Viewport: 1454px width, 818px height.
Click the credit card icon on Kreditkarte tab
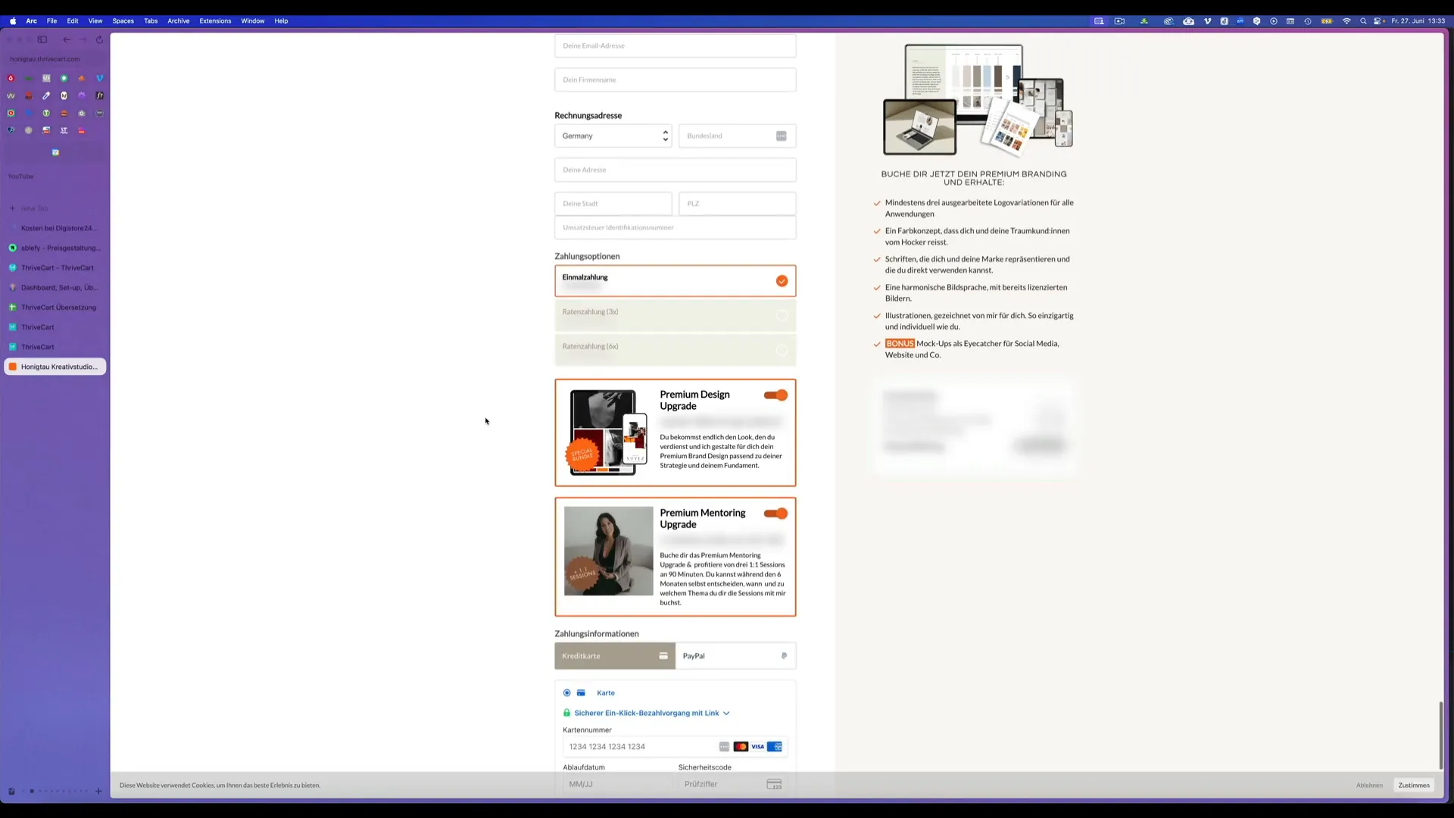[663, 656]
